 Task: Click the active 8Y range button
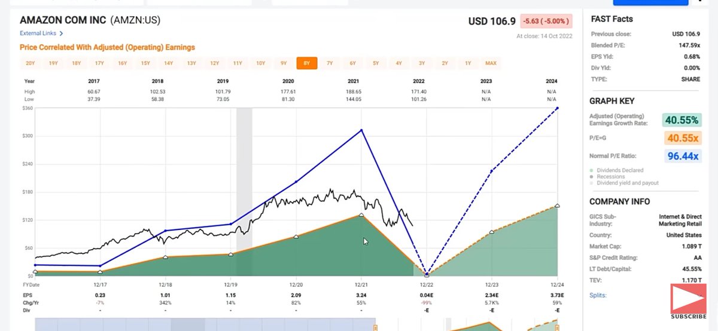click(x=306, y=63)
